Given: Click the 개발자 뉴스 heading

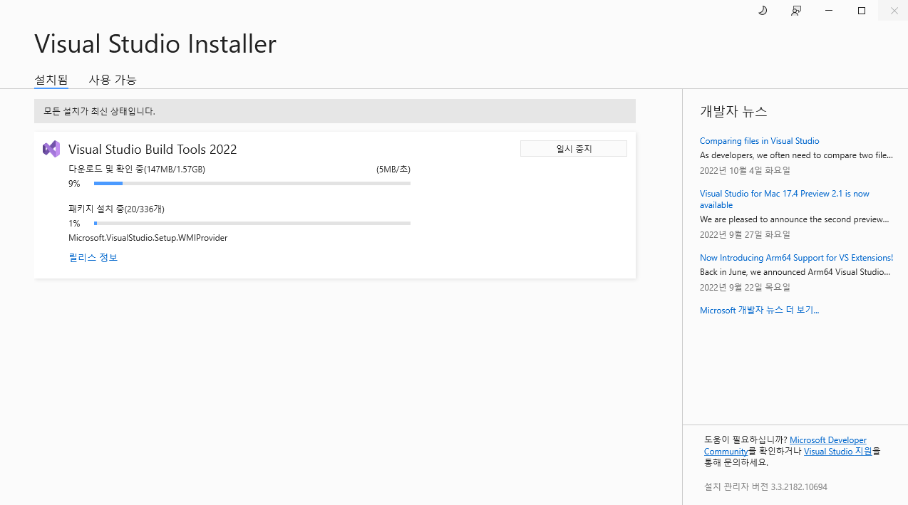Looking at the screenshot, I should pyautogui.click(x=733, y=112).
